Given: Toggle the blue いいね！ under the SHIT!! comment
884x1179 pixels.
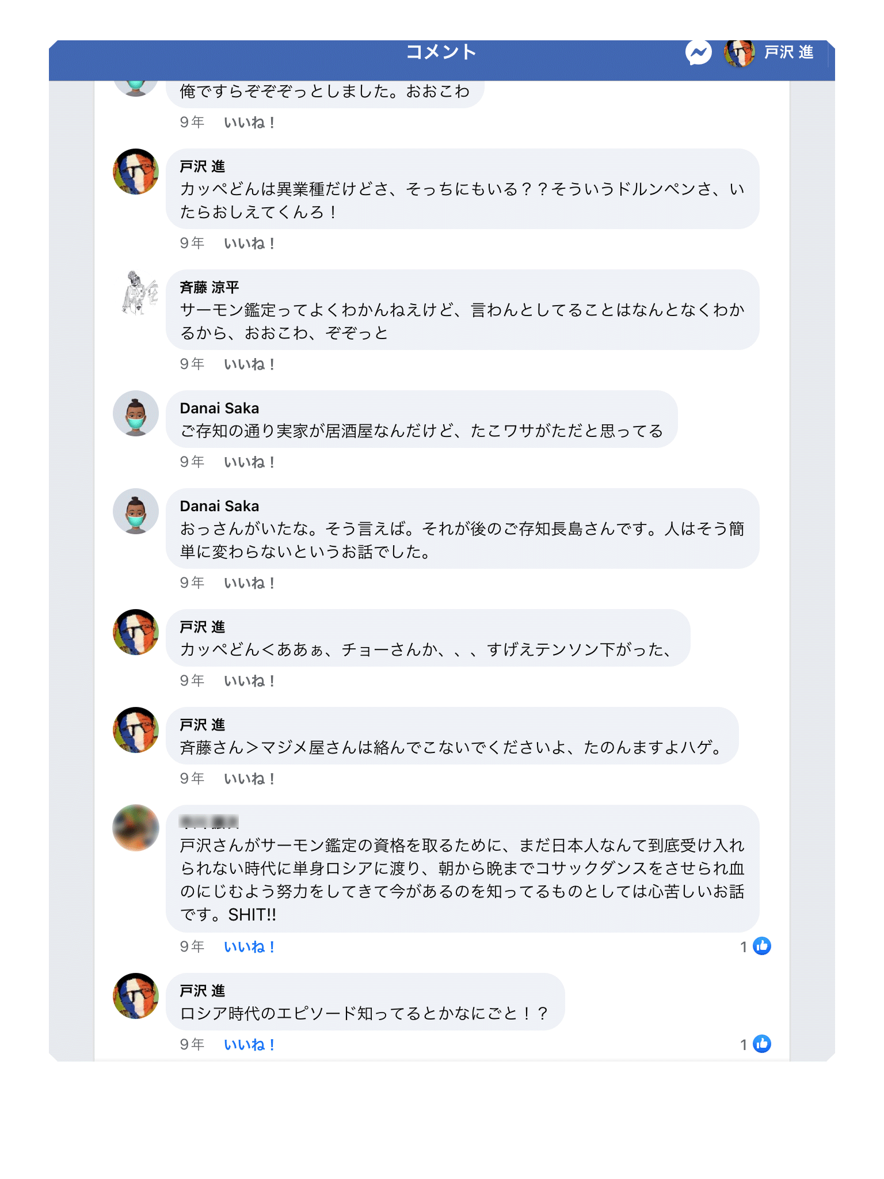Looking at the screenshot, I should coord(249,946).
